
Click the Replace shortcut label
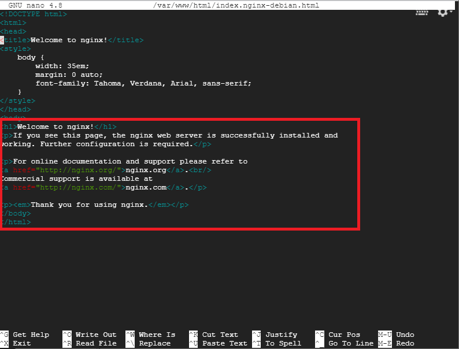(x=154, y=343)
